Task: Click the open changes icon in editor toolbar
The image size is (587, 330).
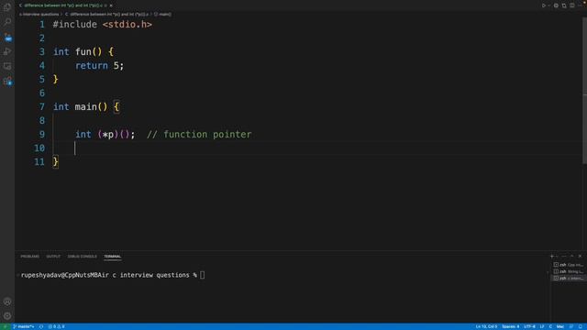Action: 564,5
